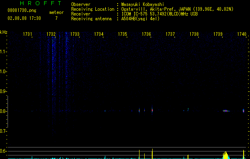The width and height of the screenshot is (250, 159).
Task: Click the 1740 time marker
Action: (x=242, y=34)
